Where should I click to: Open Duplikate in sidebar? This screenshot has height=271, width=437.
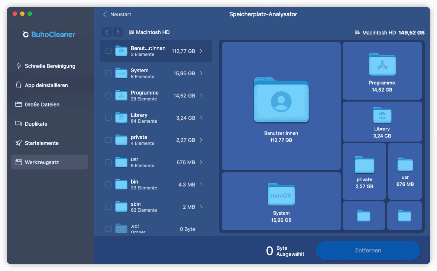(x=49, y=124)
